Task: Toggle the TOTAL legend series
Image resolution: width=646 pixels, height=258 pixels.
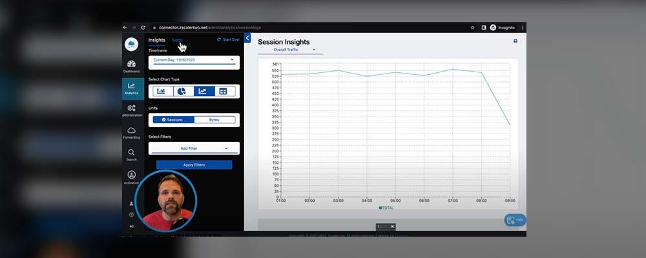Action: (386, 208)
